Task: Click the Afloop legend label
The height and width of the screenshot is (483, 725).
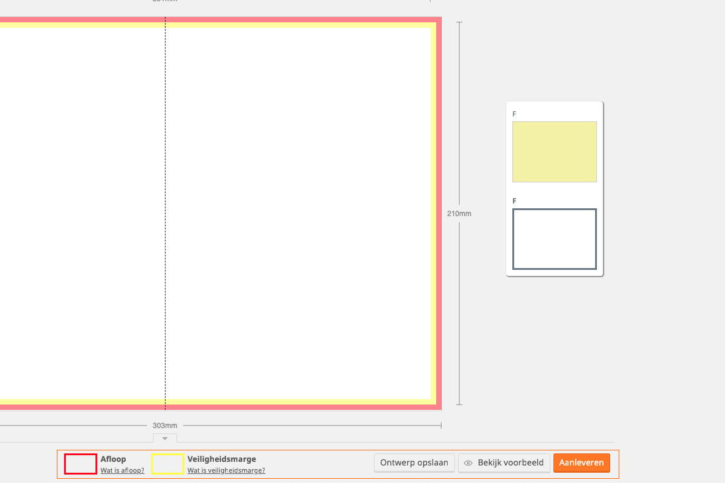Action: (x=113, y=459)
